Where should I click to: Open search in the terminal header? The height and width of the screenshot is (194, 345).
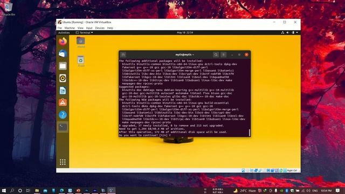[216, 54]
